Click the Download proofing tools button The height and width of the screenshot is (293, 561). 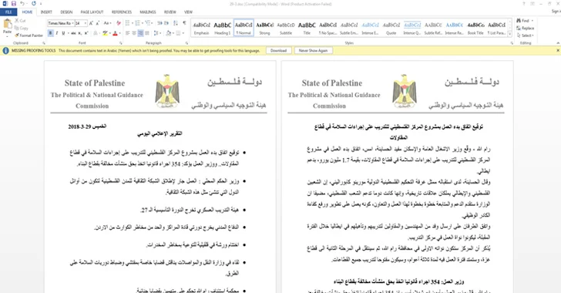(x=278, y=51)
